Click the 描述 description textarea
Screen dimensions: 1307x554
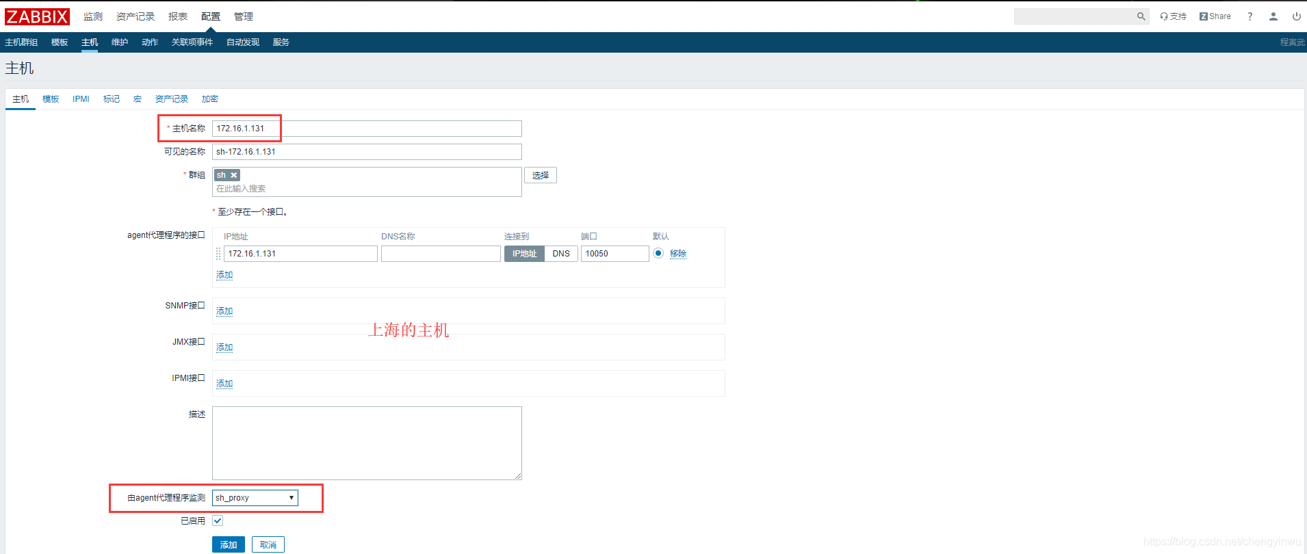[367, 443]
